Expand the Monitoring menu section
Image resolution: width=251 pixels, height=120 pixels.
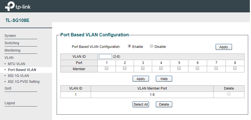(12, 50)
